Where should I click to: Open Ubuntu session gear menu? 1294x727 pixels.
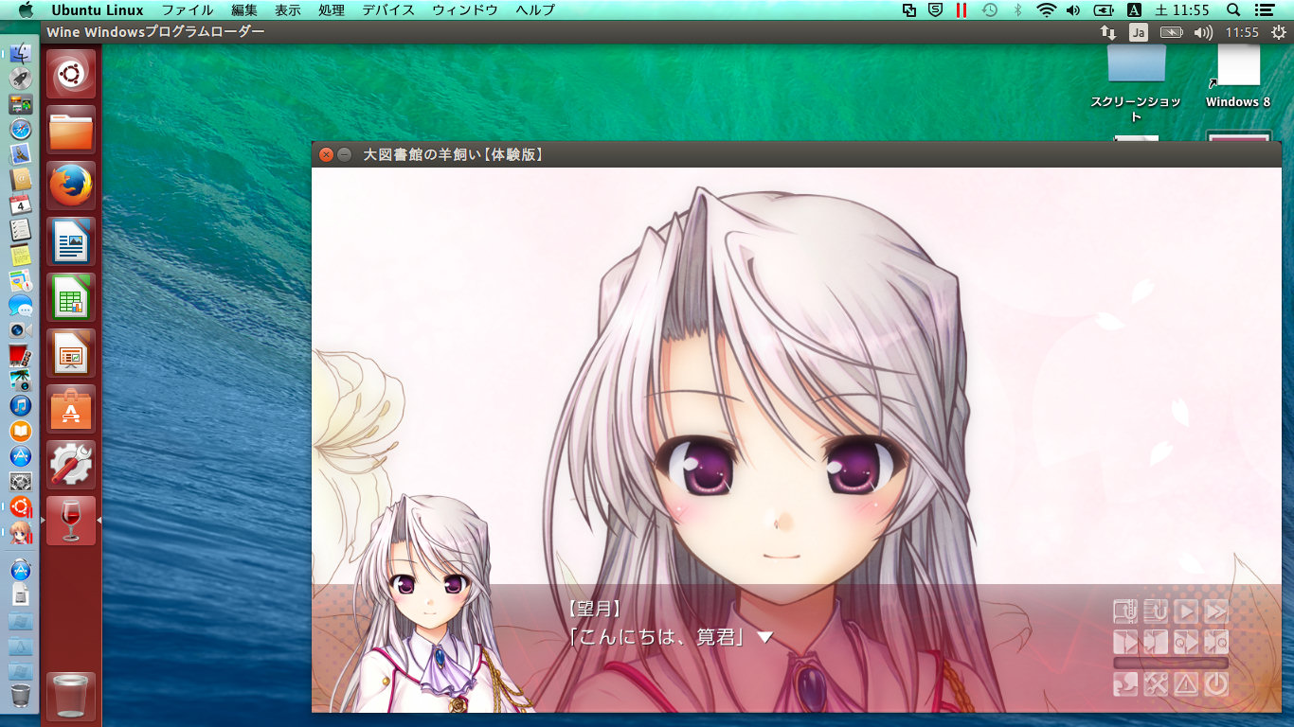click(x=1278, y=32)
